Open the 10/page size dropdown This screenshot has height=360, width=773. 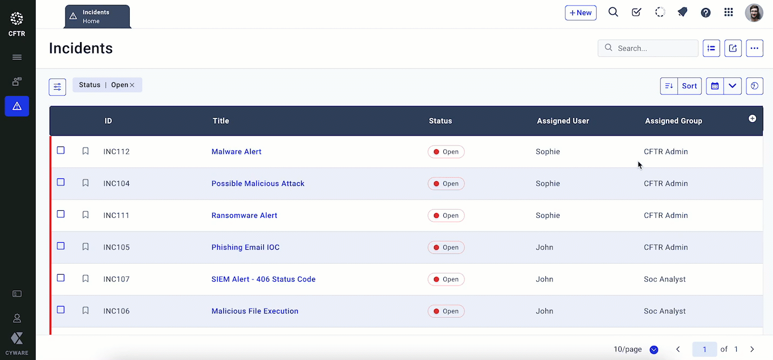654,350
